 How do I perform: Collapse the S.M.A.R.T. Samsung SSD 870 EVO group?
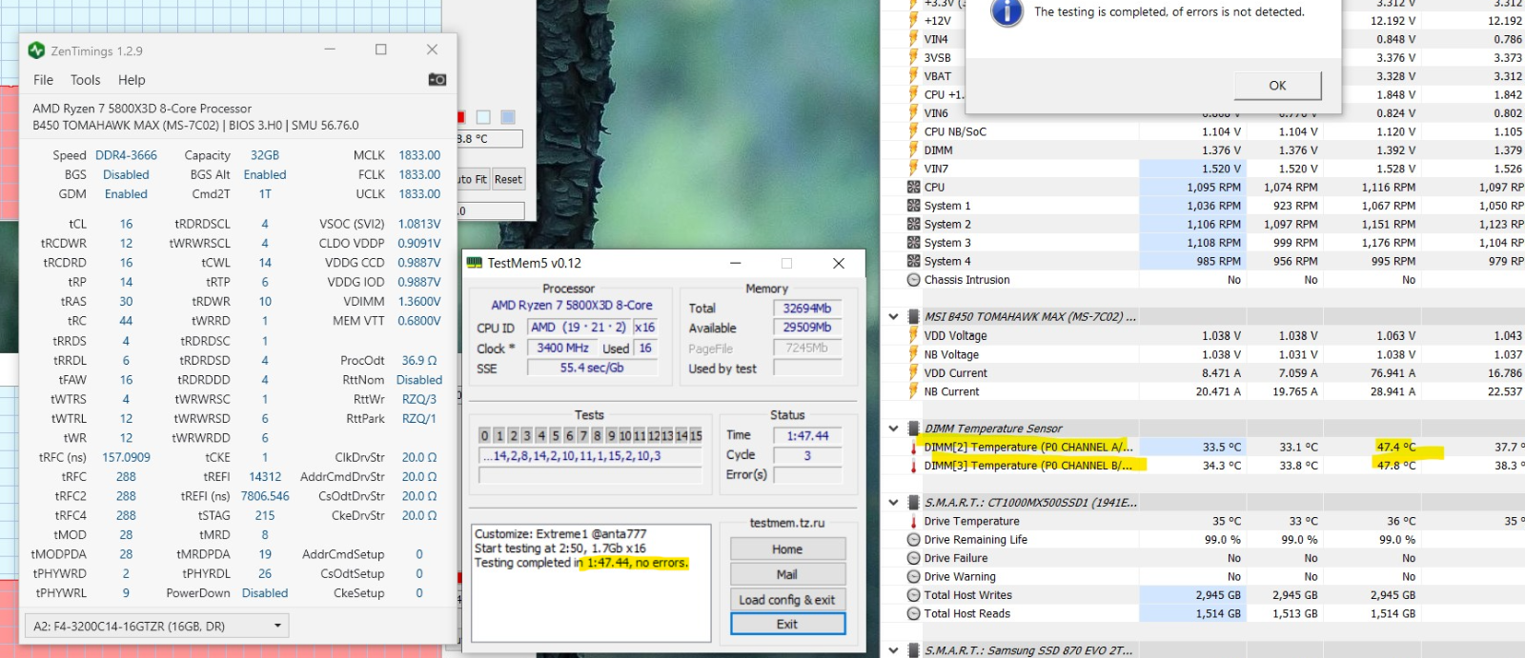click(893, 650)
